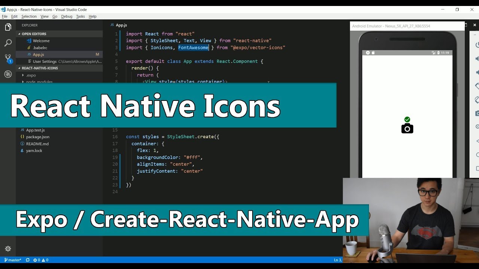The width and height of the screenshot is (479, 269).
Task: Select the Welcome entry under Open Editors
Action: click(42, 40)
